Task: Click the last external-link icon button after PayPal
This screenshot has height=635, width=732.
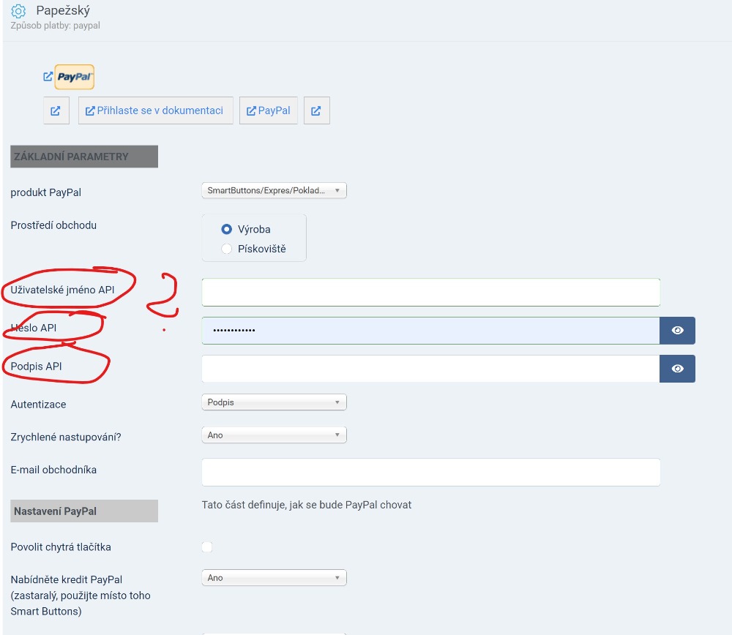Action: coord(316,111)
